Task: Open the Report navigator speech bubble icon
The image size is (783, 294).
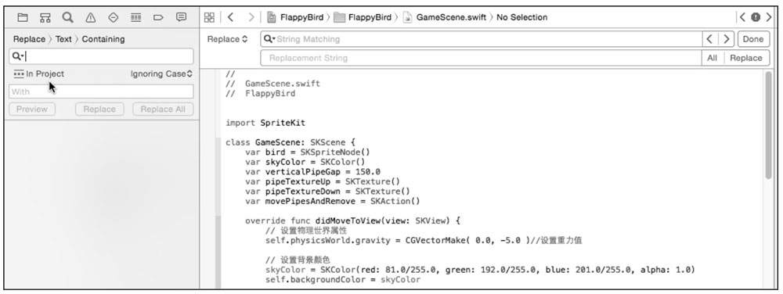Action: pyautogui.click(x=182, y=17)
